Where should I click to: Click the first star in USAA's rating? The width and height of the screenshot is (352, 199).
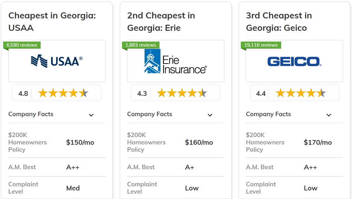point(43,93)
